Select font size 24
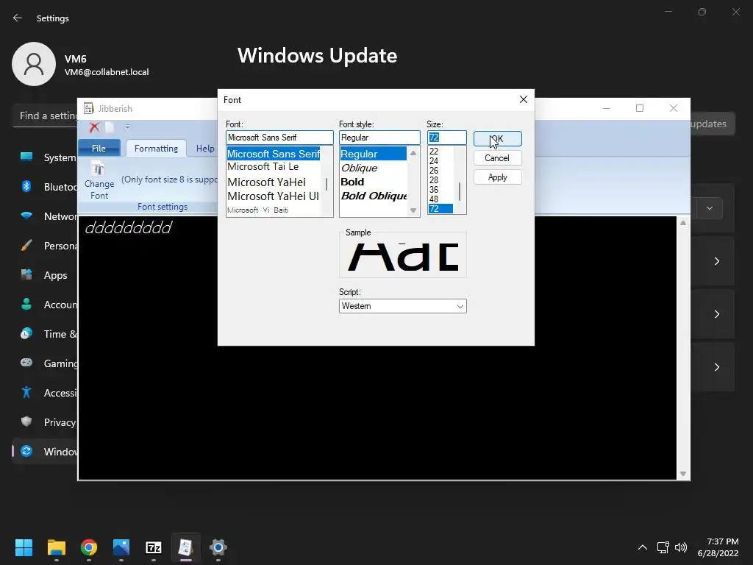The image size is (753, 565). 434,161
